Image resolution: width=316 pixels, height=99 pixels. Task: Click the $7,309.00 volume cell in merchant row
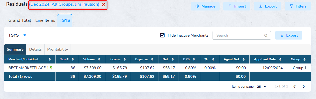pos(92,68)
